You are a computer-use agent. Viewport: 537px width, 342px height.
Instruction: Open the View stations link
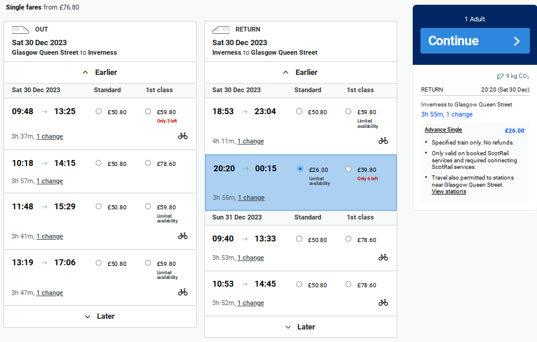(448, 192)
